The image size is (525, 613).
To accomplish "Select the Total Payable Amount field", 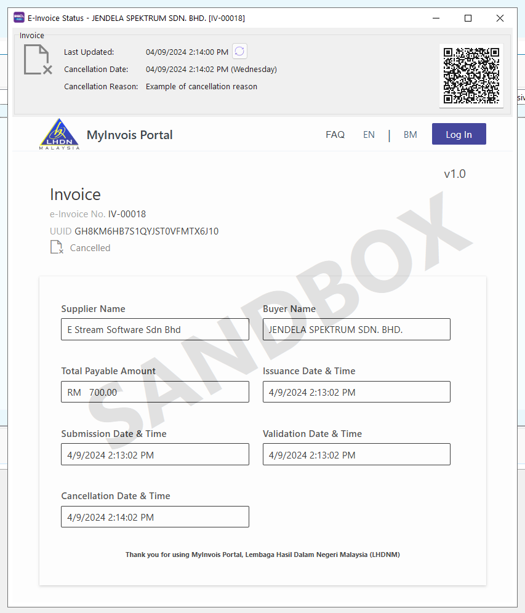I will coord(155,392).
